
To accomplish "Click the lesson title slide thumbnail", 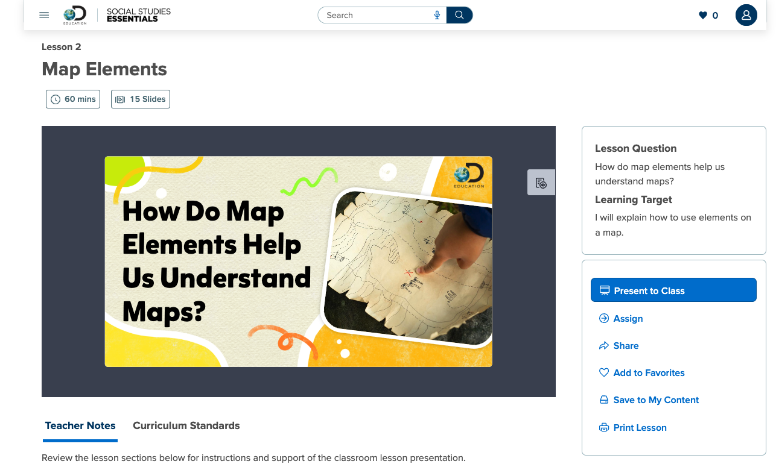I will click(x=299, y=262).
